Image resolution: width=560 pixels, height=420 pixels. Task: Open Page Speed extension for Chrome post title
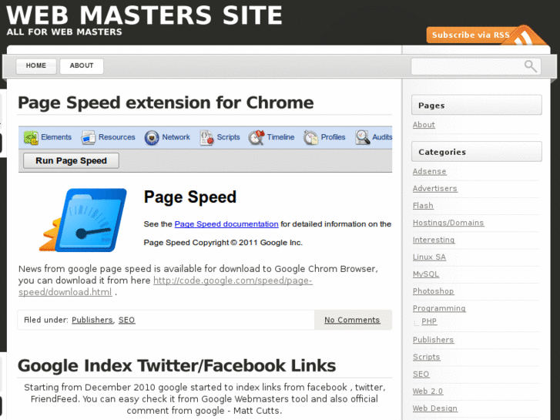coord(166,102)
